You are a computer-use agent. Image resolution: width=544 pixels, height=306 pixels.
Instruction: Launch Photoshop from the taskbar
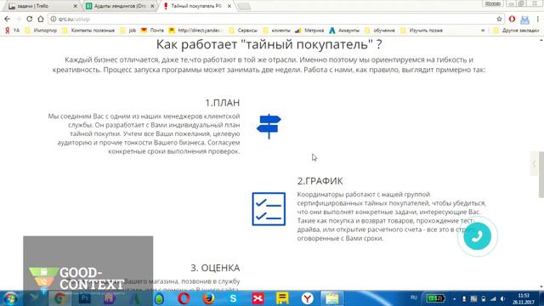pyautogui.click(x=85, y=298)
